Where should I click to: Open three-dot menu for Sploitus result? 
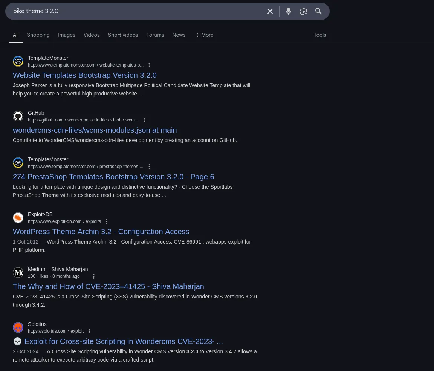click(89, 331)
